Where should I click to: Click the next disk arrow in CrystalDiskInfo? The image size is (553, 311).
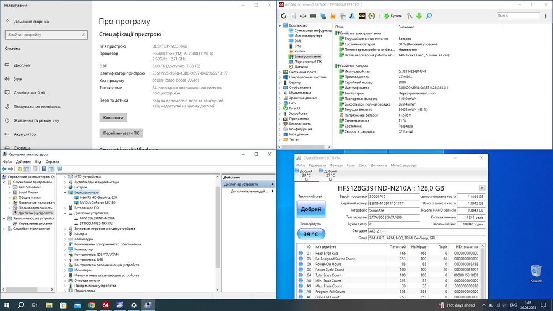point(482,188)
